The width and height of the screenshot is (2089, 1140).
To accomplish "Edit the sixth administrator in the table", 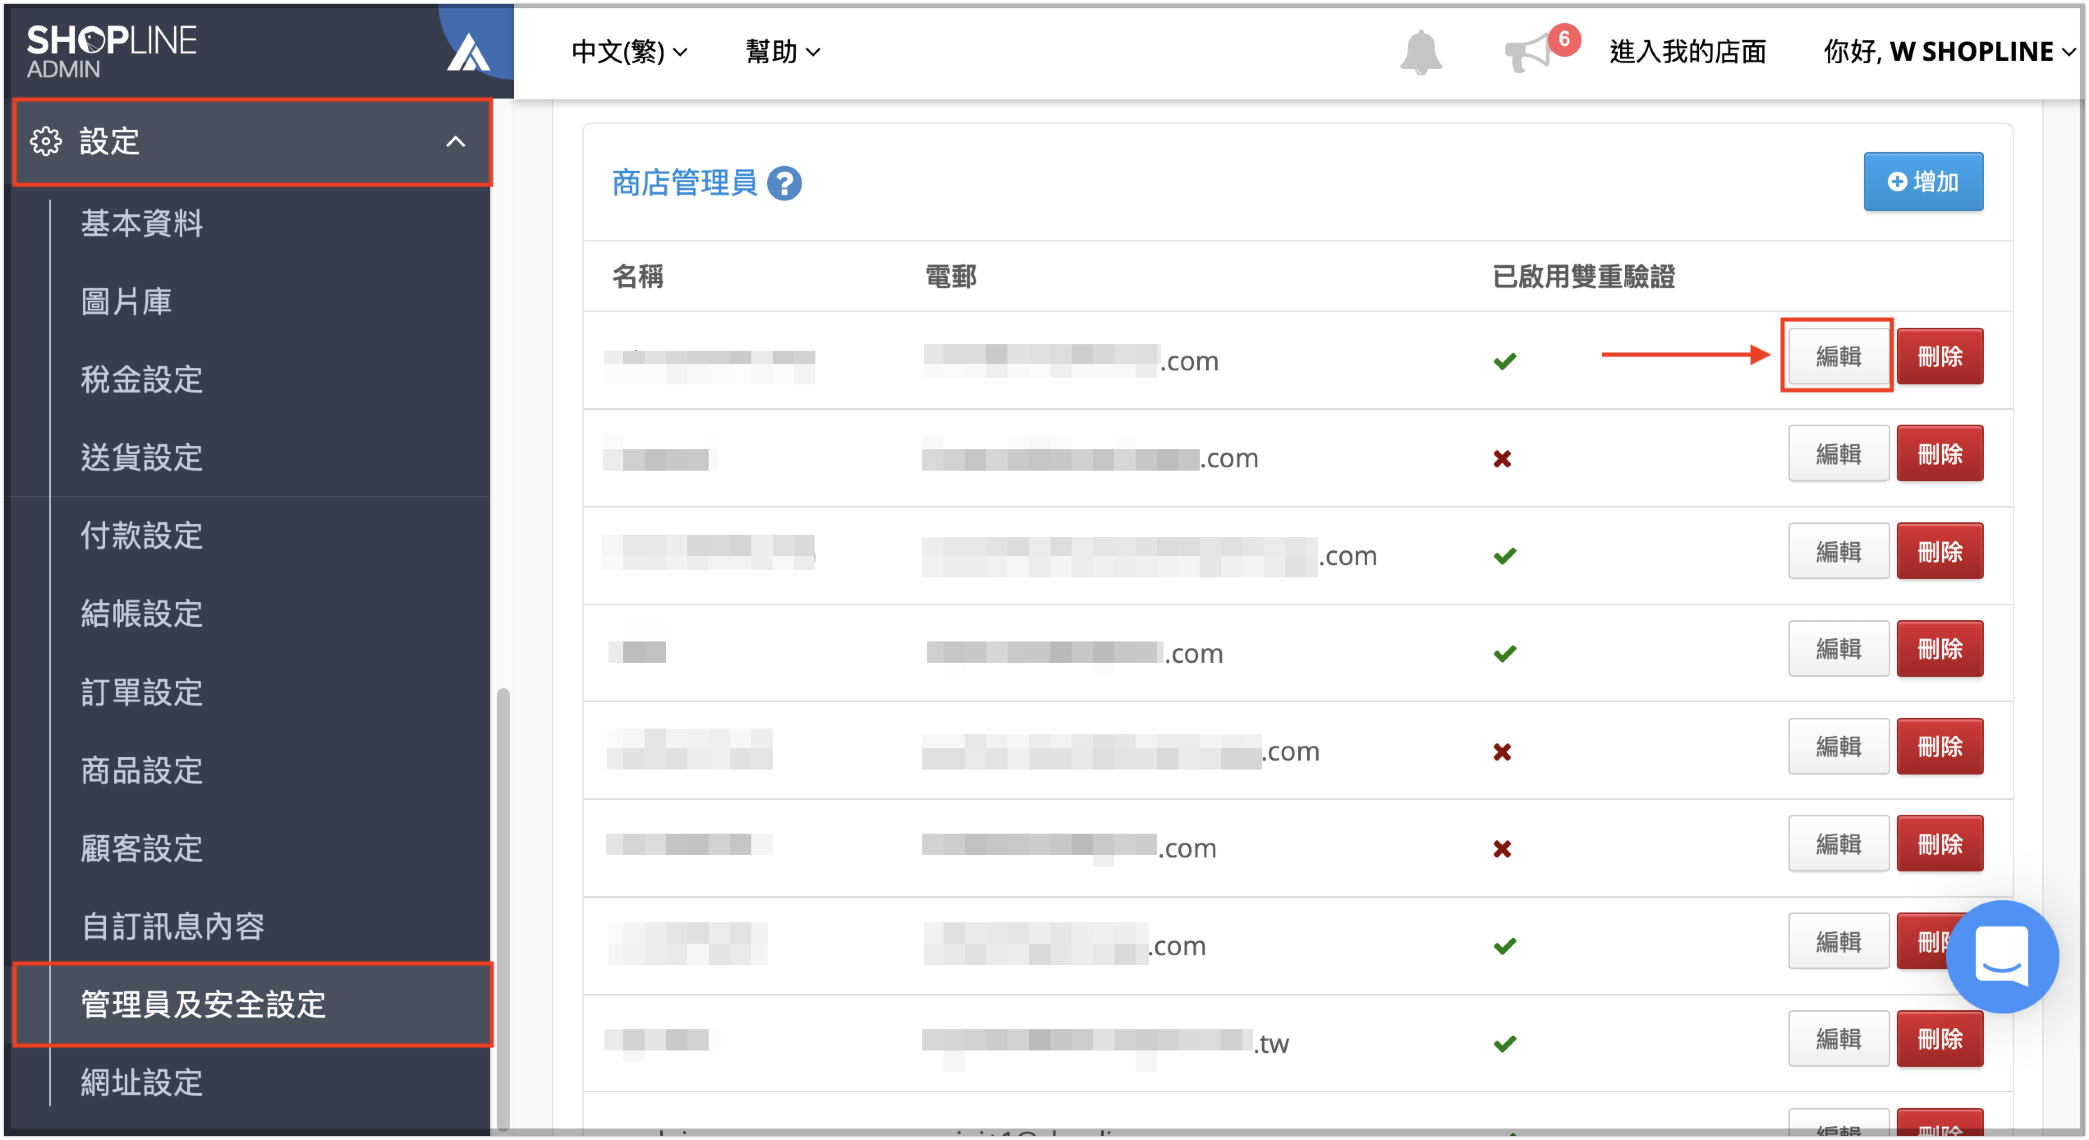I will click(1839, 844).
